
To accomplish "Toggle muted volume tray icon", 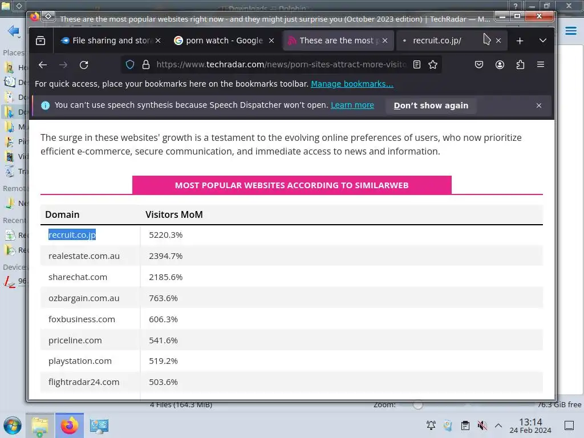I will pos(482,425).
